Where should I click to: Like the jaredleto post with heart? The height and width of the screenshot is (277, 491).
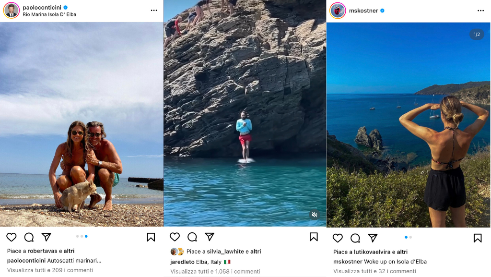tap(175, 237)
